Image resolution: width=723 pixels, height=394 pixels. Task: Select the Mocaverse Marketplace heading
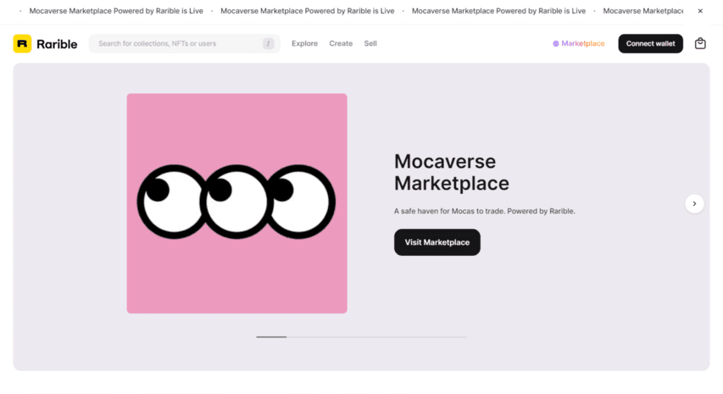pos(452,172)
